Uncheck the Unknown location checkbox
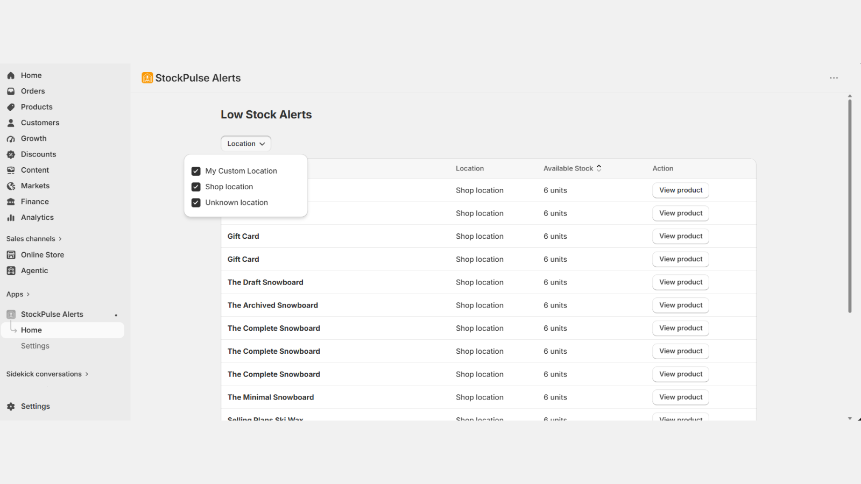Viewport: 861px width, 484px height. [x=196, y=203]
